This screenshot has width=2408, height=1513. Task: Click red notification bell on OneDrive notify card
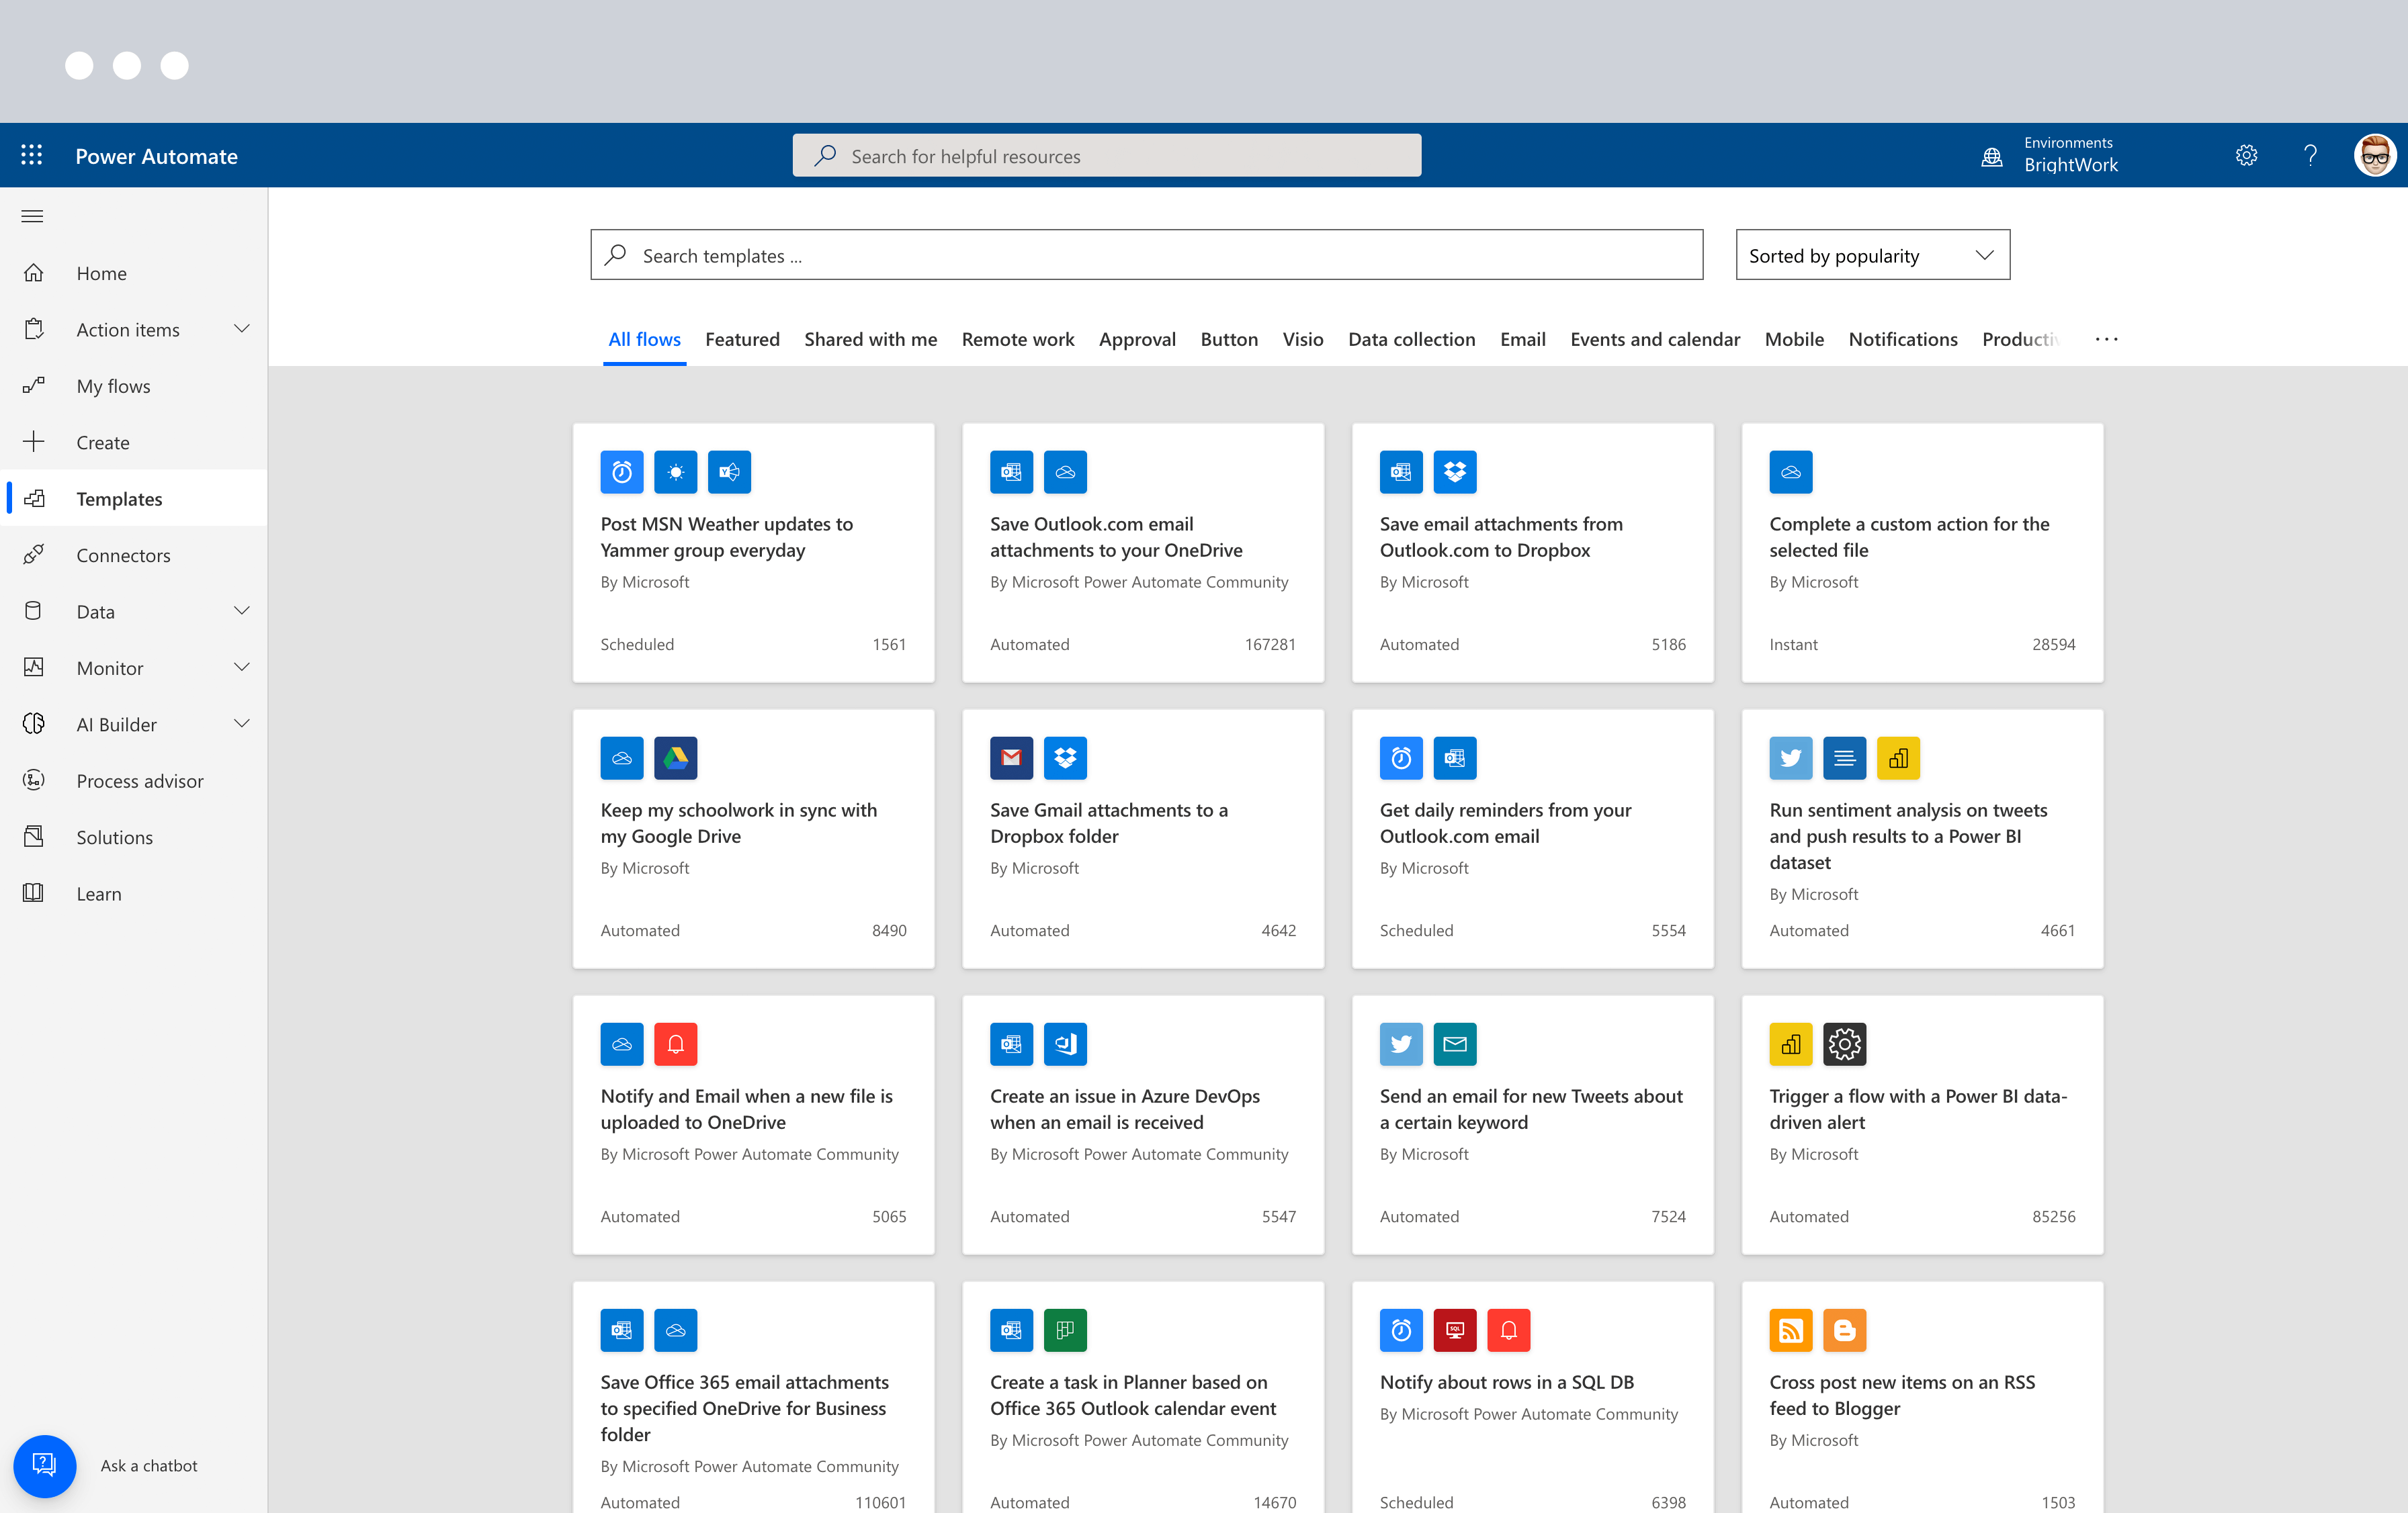pyautogui.click(x=675, y=1044)
